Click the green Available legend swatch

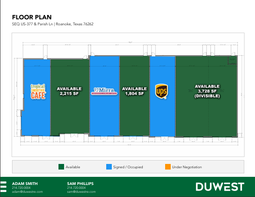[x=61, y=167]
